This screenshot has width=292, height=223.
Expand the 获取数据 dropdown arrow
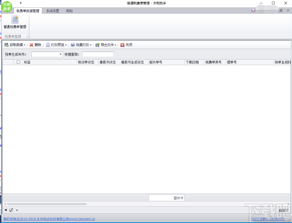pyautogui.click(x=25, y=45)
